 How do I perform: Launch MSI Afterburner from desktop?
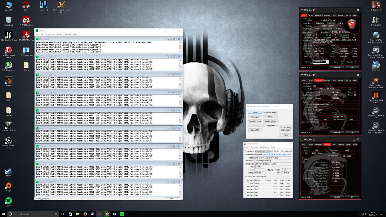click(x=9, y=65)
